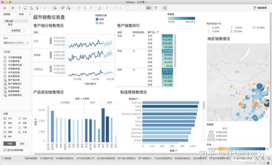Select the 水平 horizontal container object
This screenshot has width=272, height=165.
point(8,118)
